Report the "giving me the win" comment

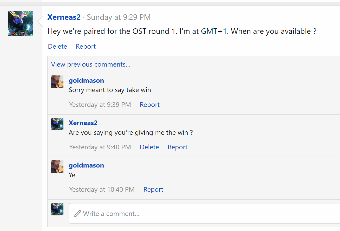click(178, 147)
